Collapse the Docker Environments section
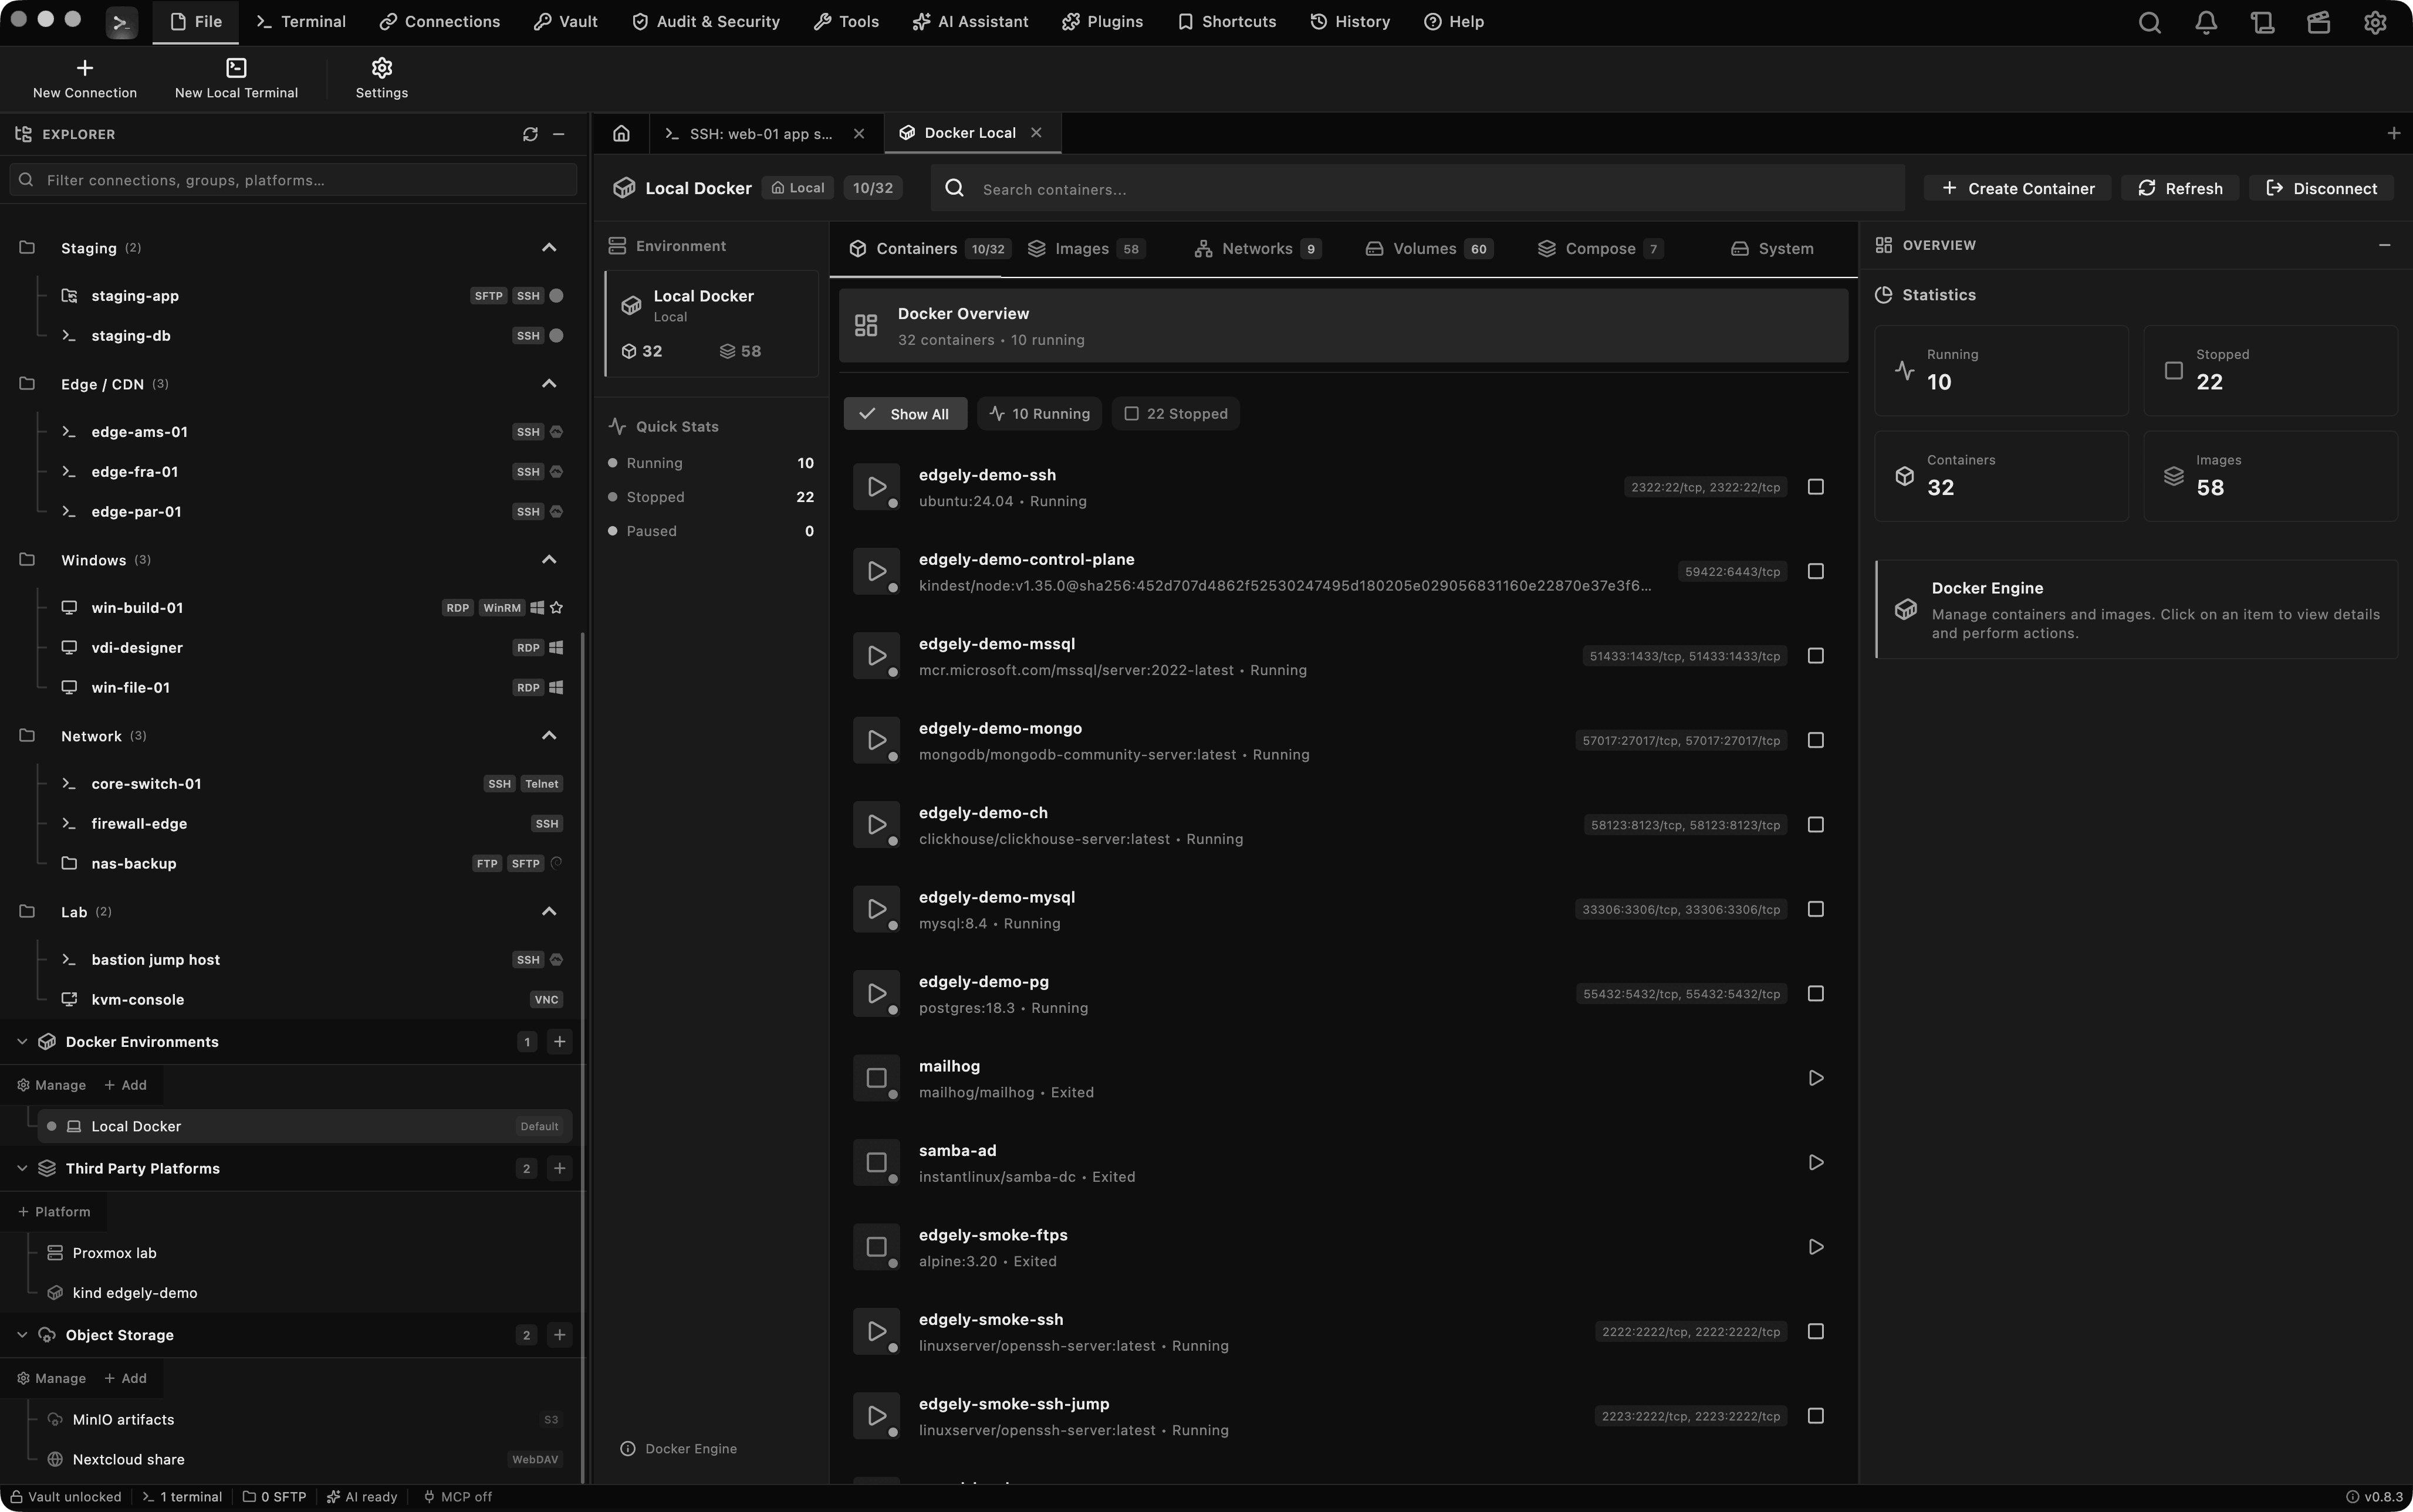 [22, 1041]
